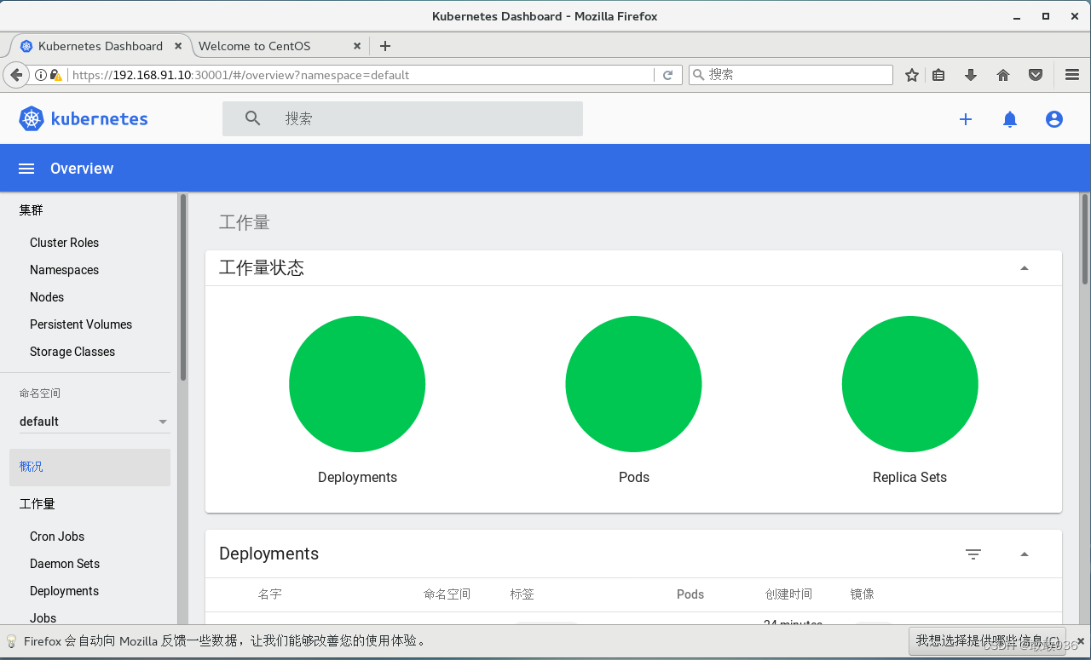Collapse the workload status card
This screenshot has height=660, width=1091.
click(1025, 268)
